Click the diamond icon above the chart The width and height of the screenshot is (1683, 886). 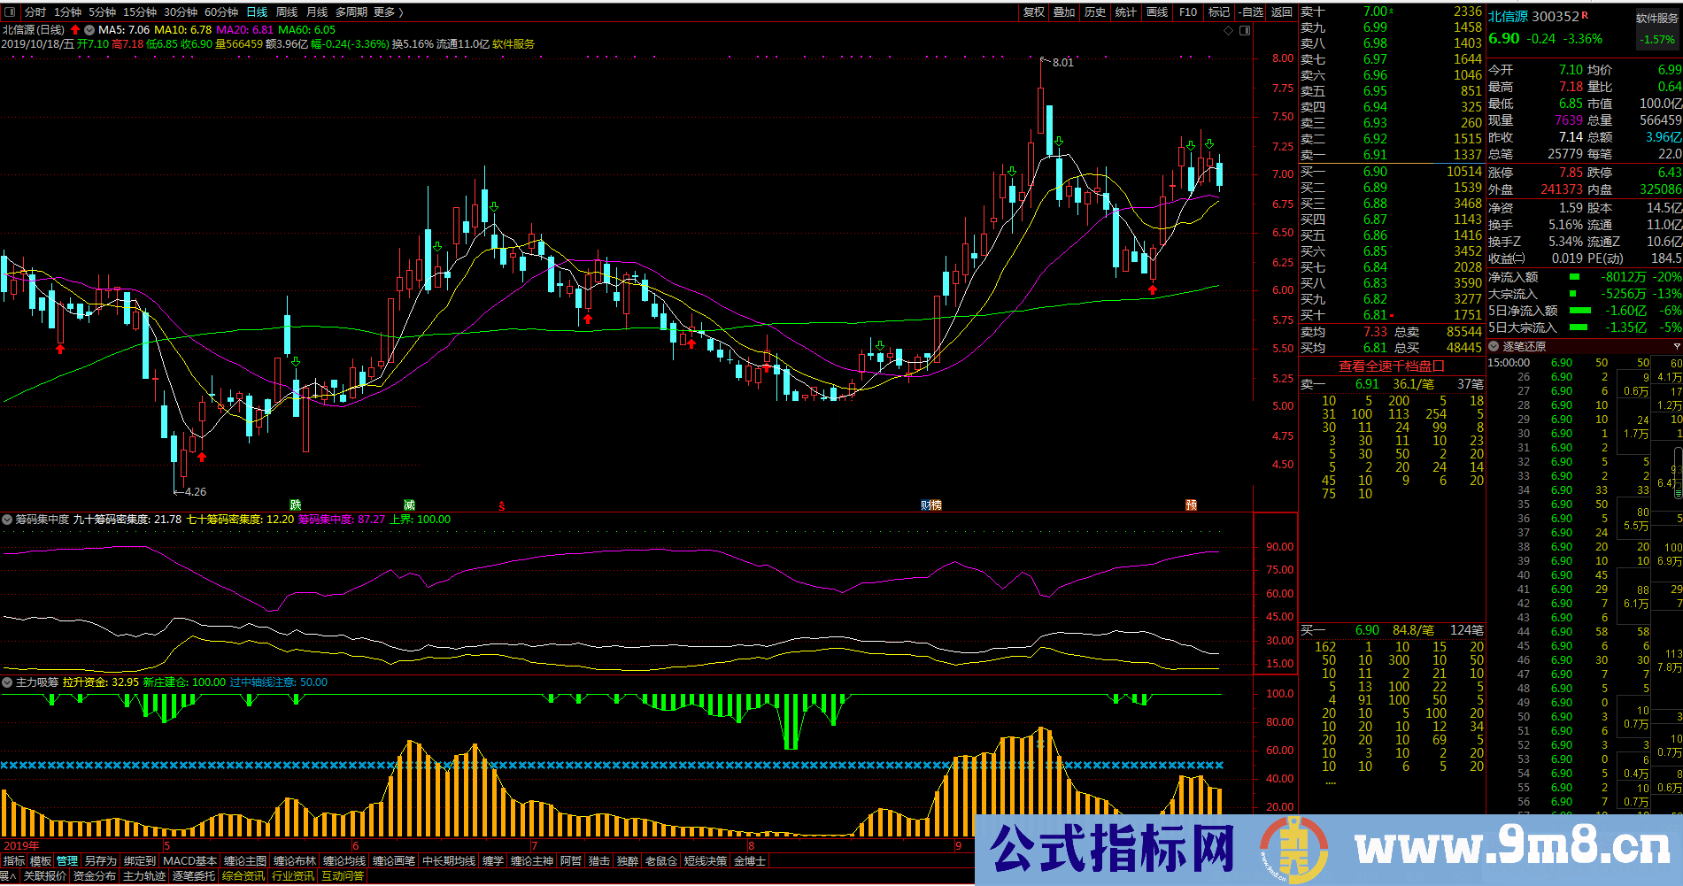tap(1228, 30)
